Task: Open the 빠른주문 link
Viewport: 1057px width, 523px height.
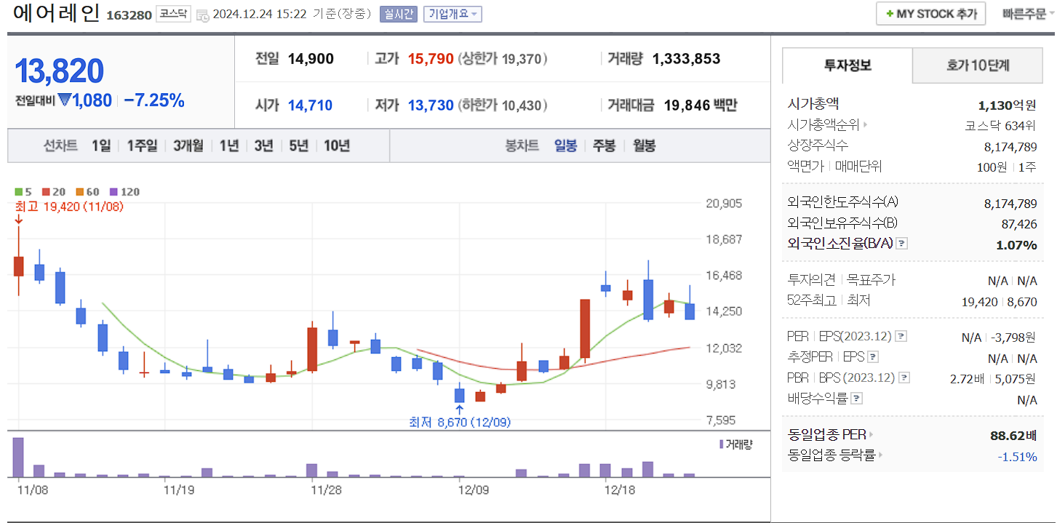Action: 1026,13
